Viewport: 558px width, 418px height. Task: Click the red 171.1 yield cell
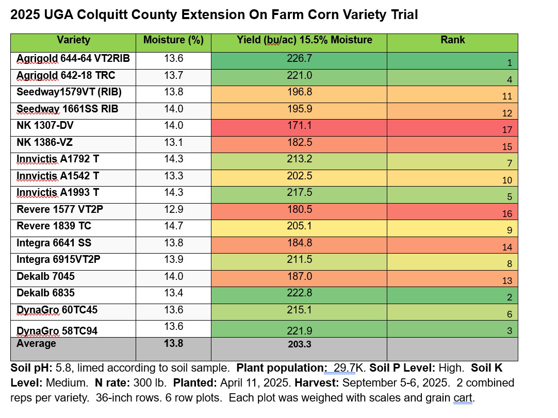coord(299,126)
